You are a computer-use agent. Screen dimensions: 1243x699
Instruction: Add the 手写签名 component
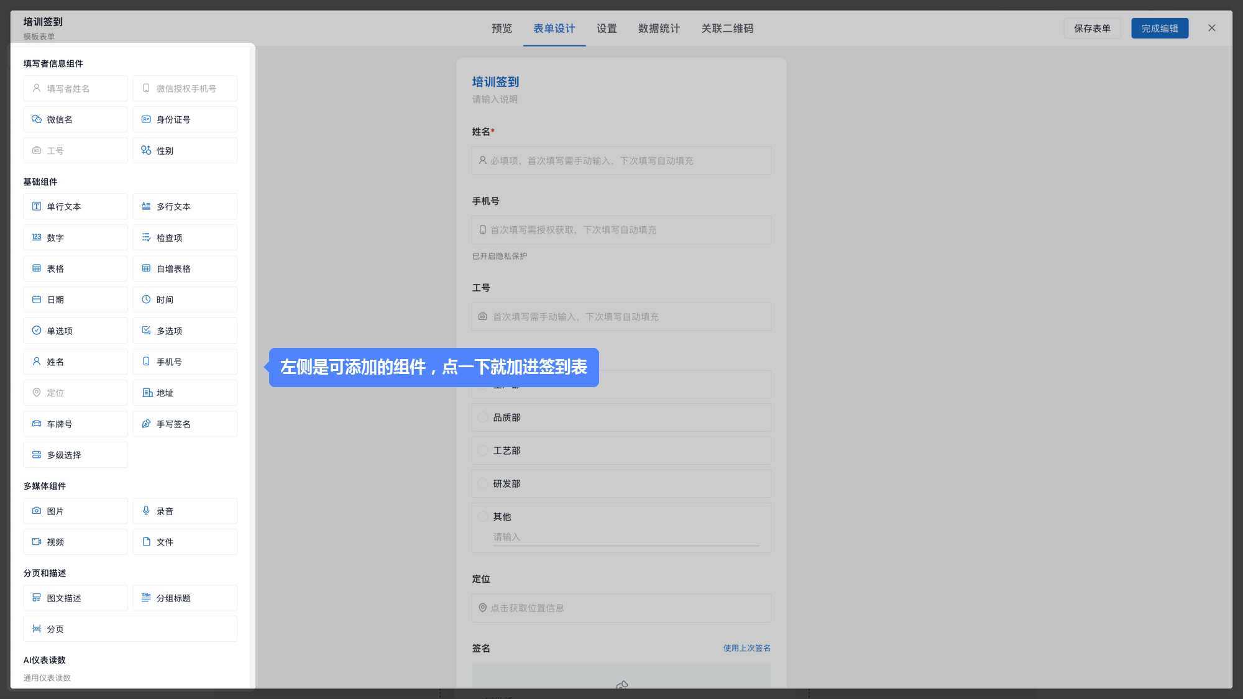(185, 424)
